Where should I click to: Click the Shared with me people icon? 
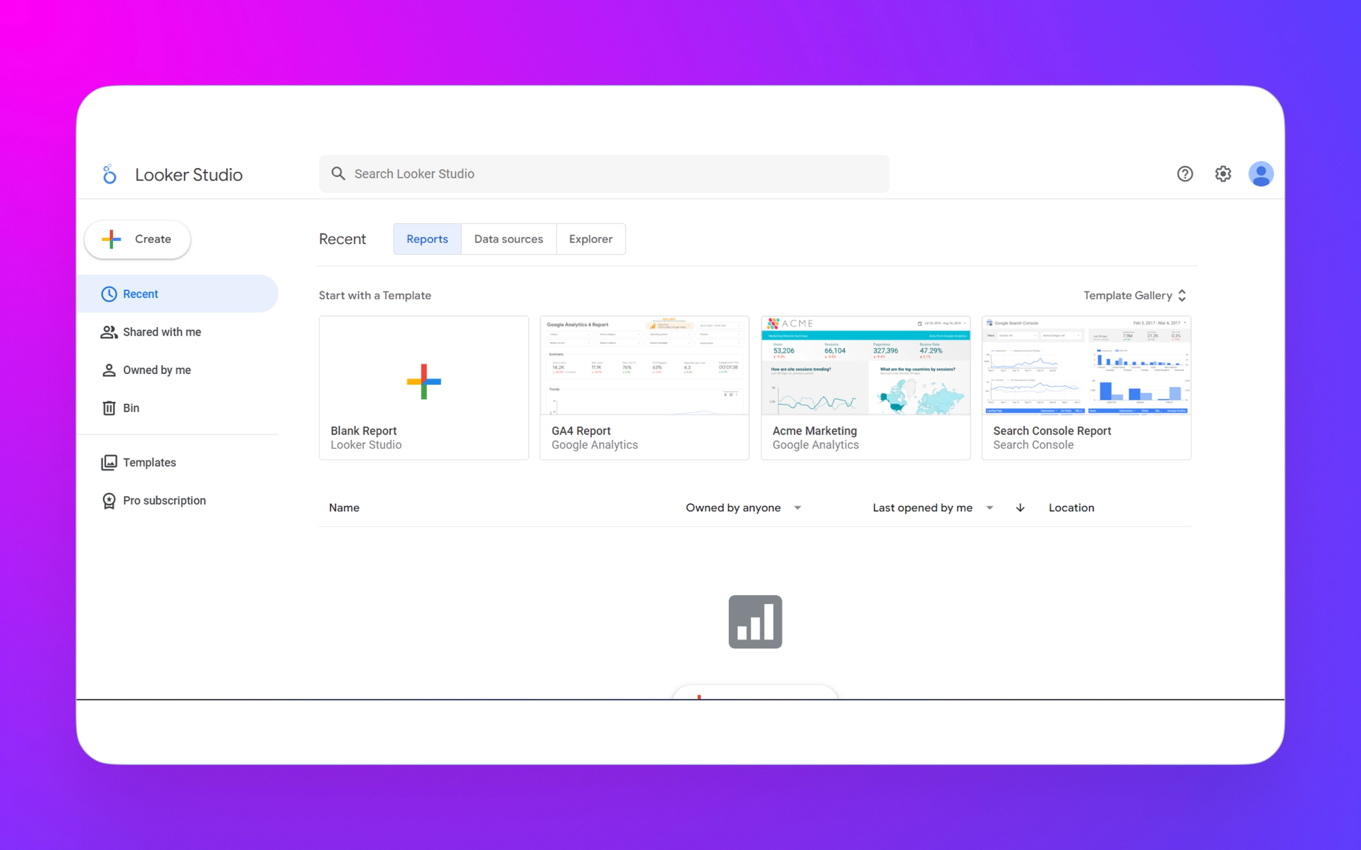(109, 332)
